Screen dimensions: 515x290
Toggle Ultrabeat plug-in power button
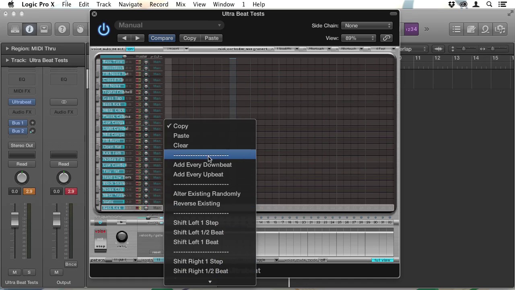point(104,29)
